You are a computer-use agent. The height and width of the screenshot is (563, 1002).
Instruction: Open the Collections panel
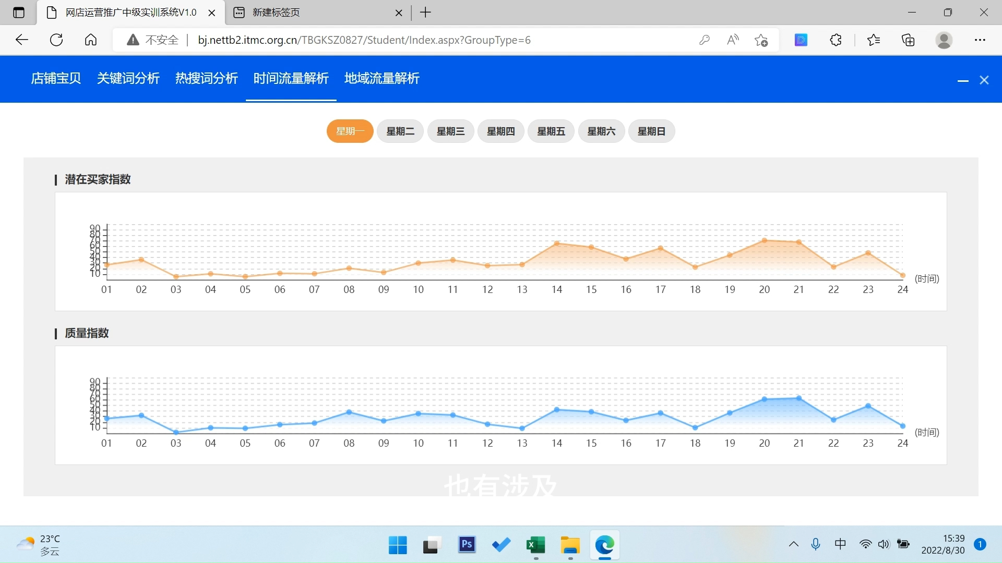click(908, 40)
